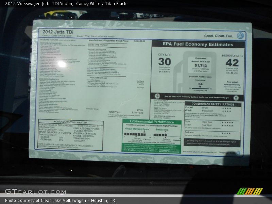272x204 pixels.
Task: Click the Frontal Crash Driver star rating
Action: point(226,108)
